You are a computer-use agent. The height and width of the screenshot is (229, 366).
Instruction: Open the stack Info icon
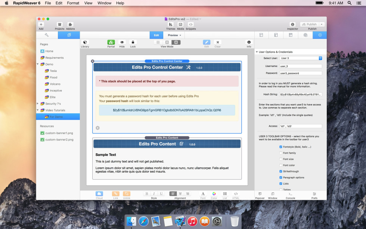tap(249, 42)
